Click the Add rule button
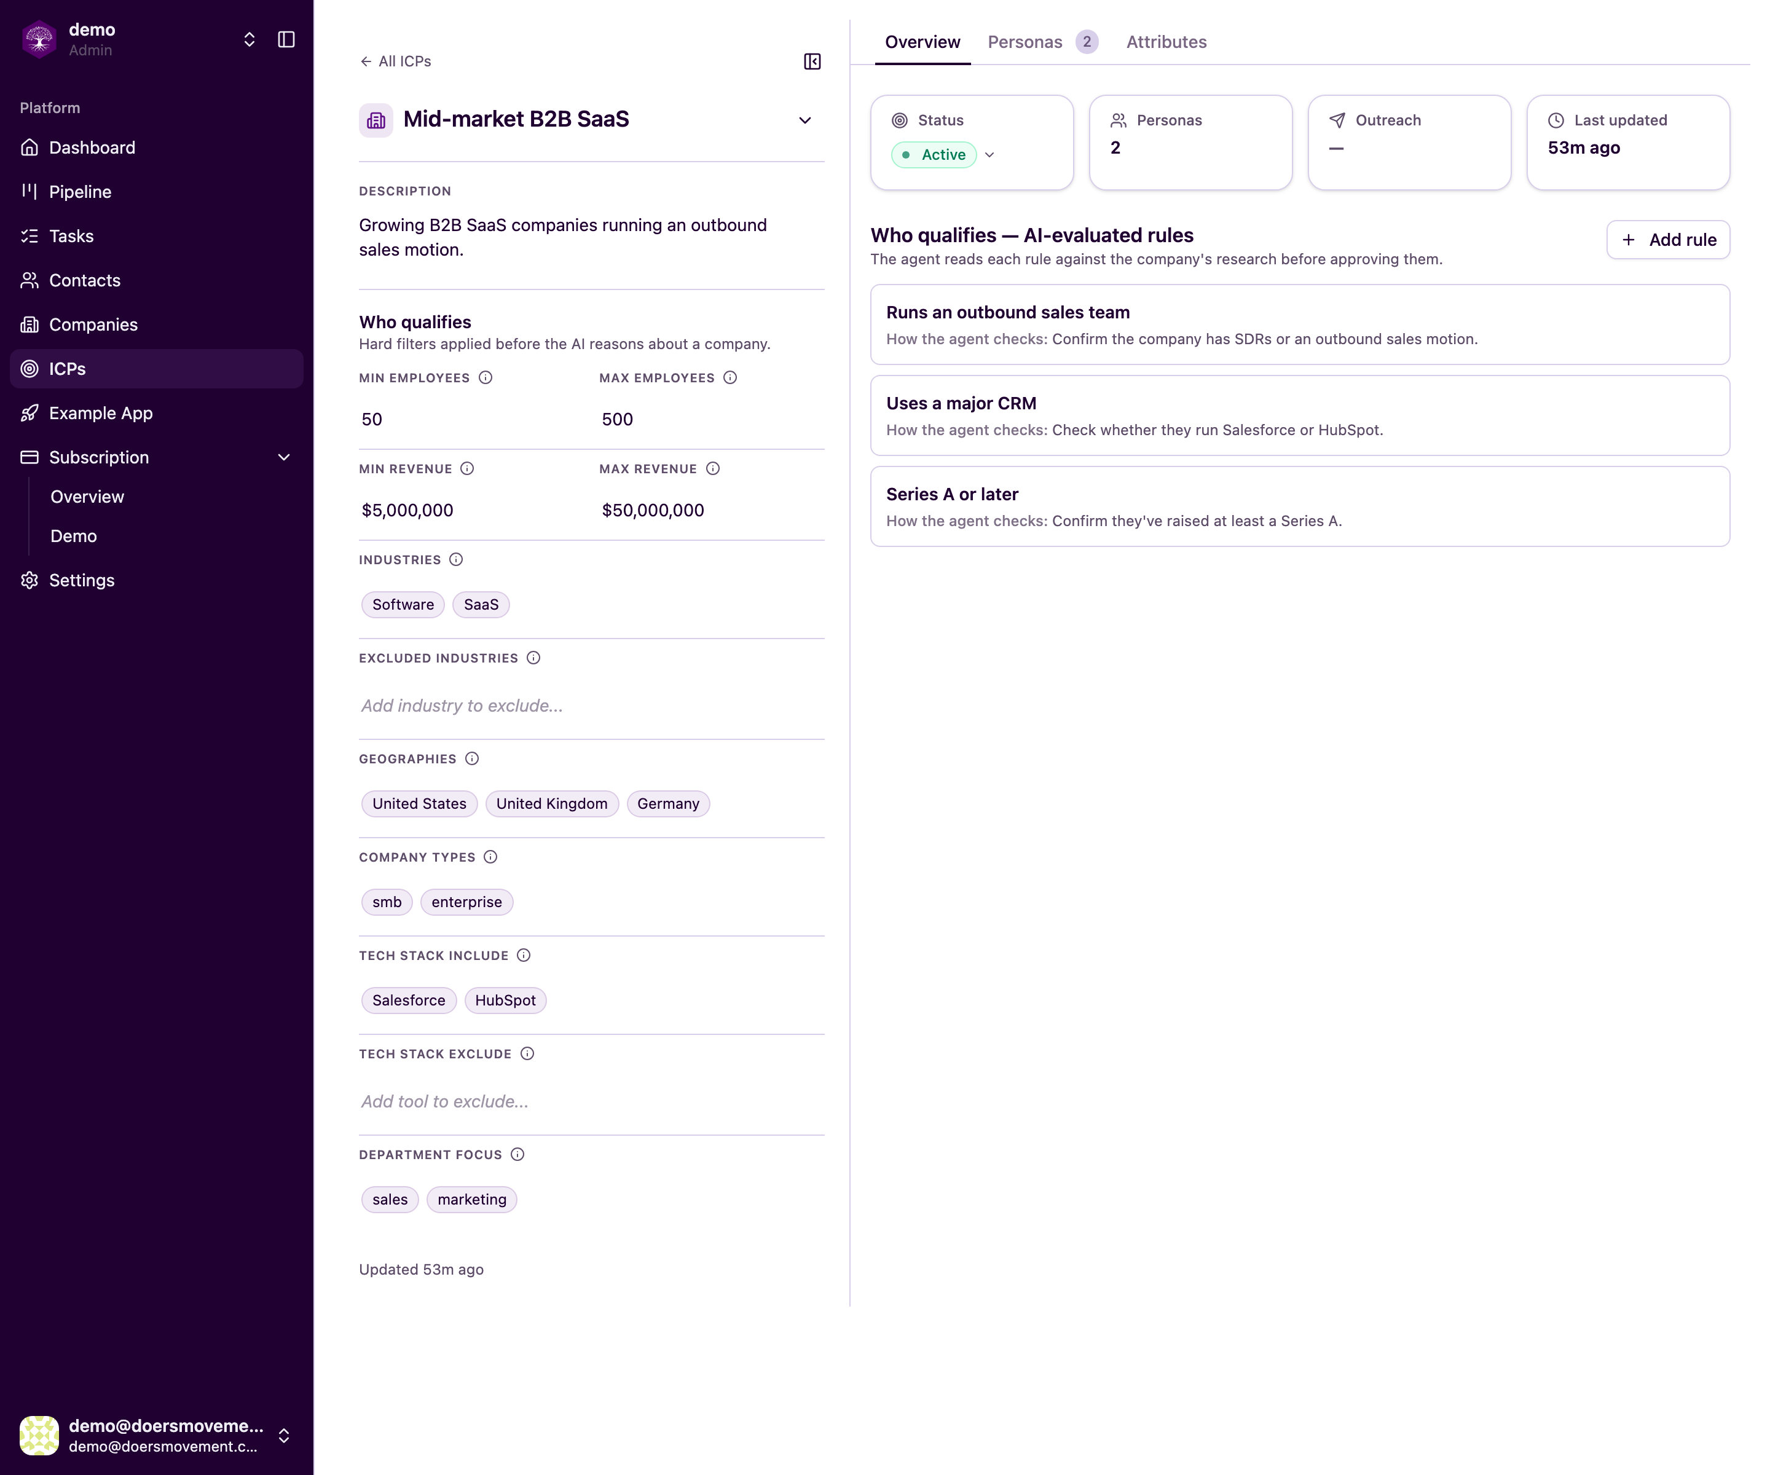The image size is (1770, 1475). [x=1667, y=240]
